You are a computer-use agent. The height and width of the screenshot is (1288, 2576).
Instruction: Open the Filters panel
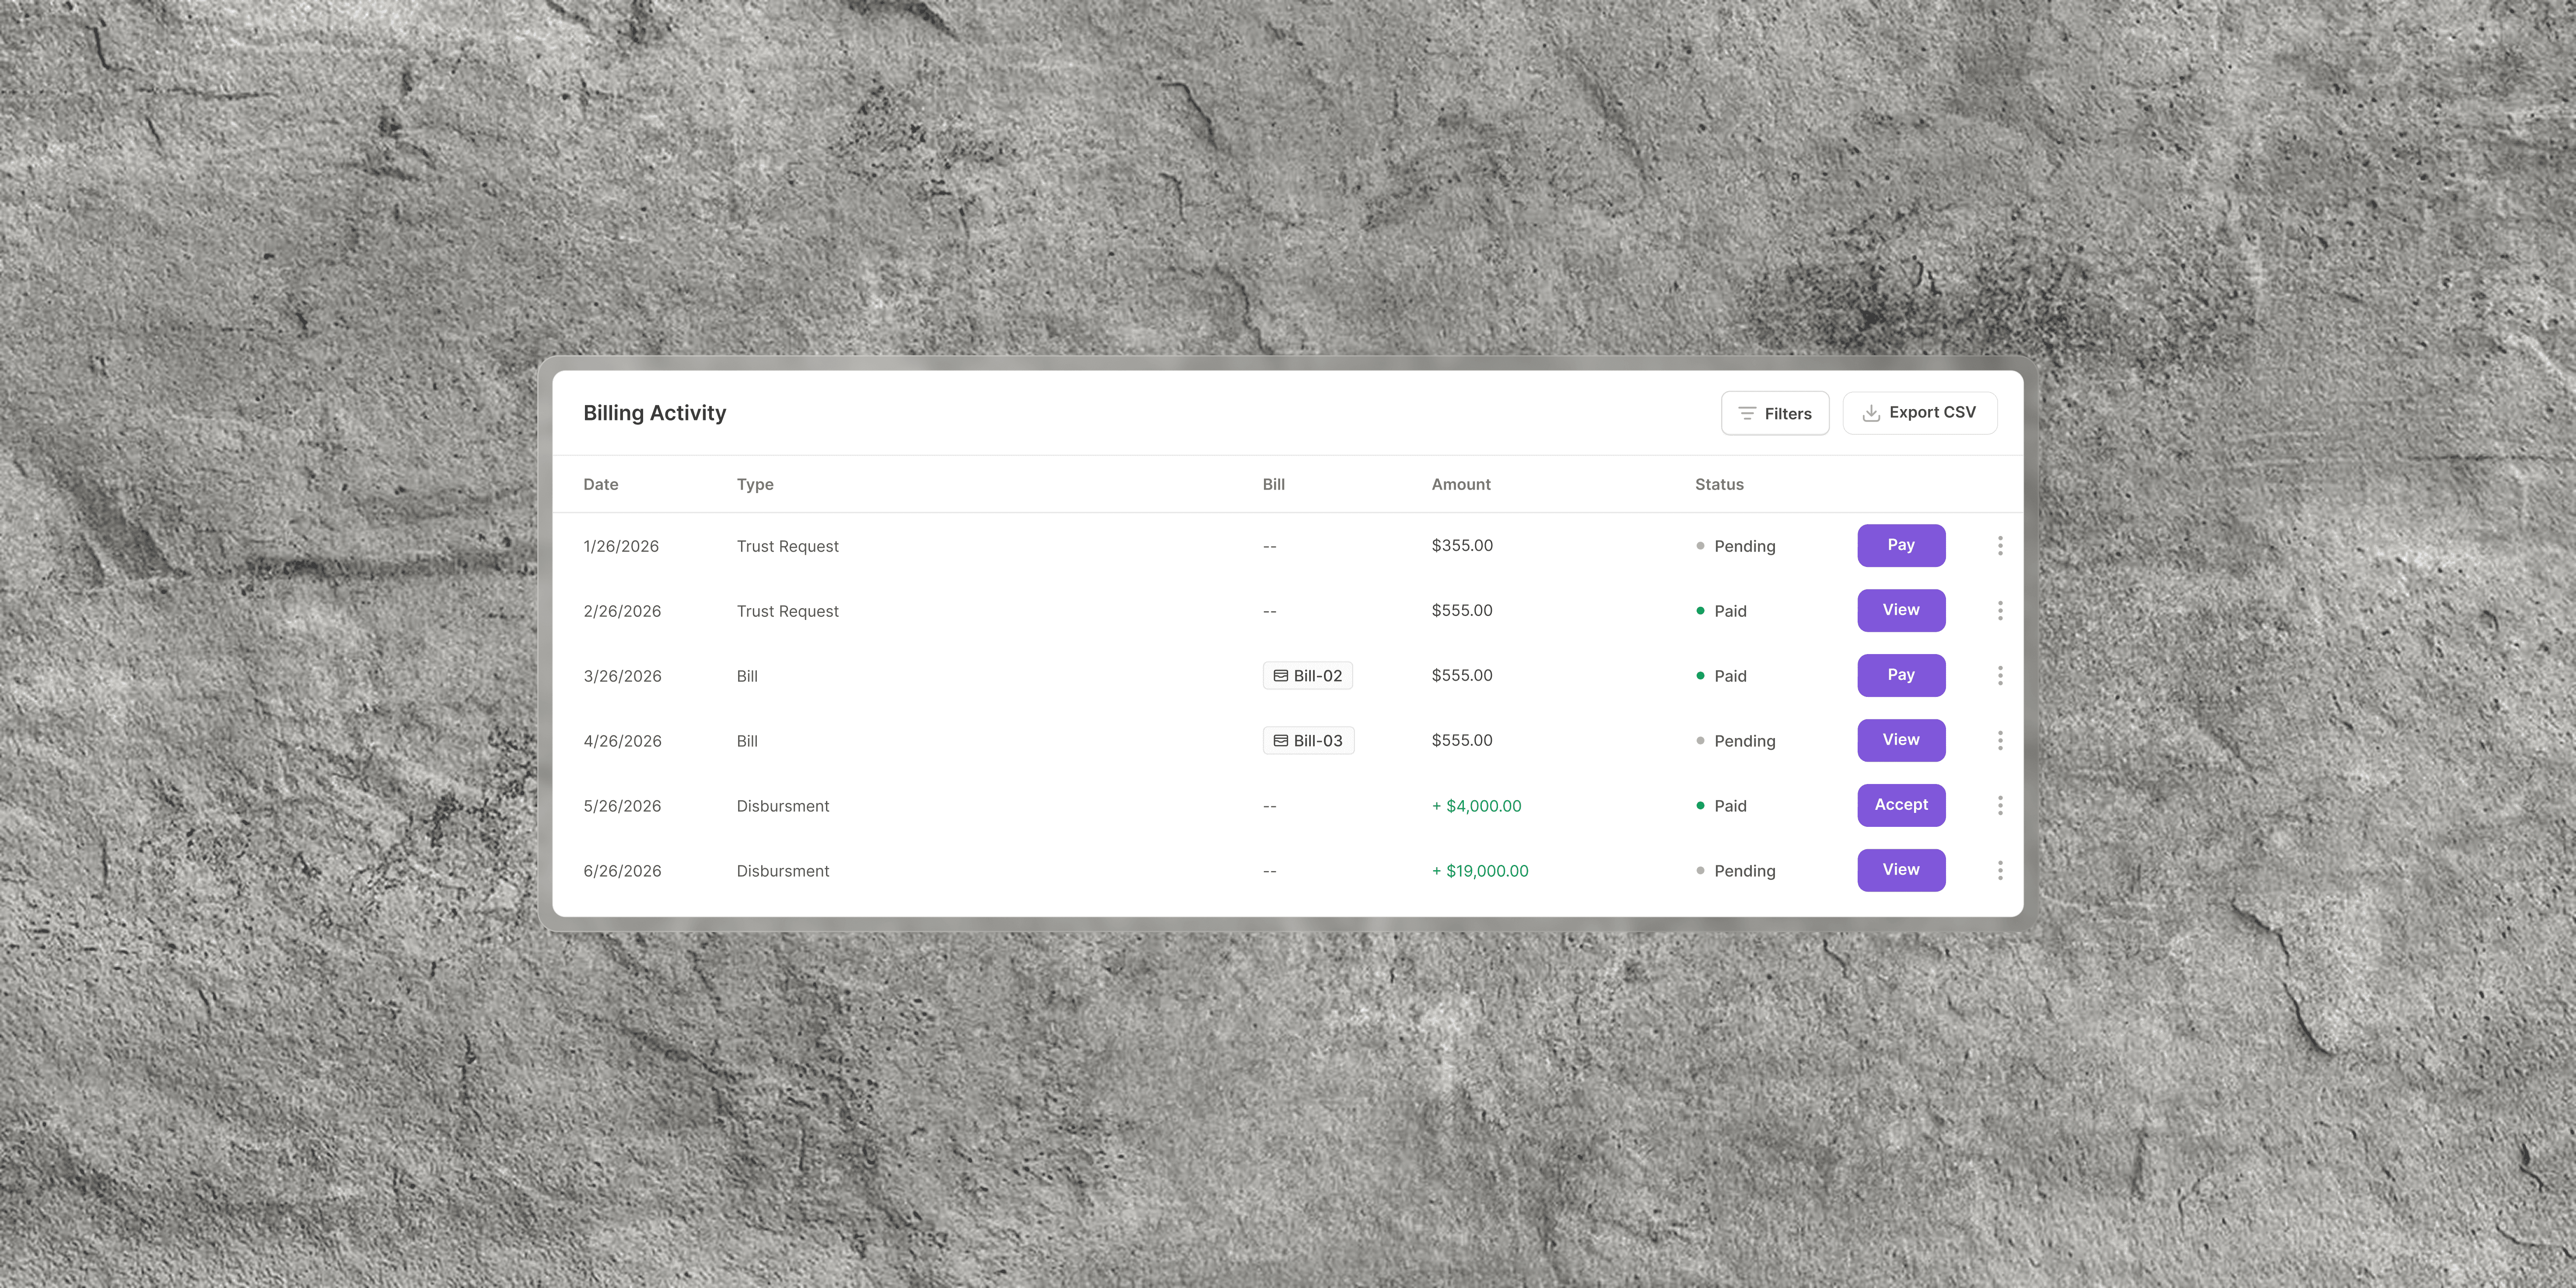click(x=1774, y=413)
